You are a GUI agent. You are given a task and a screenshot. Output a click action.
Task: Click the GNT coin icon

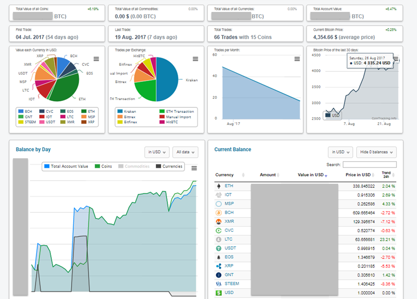pyautogui.click(x=219, y=275)
